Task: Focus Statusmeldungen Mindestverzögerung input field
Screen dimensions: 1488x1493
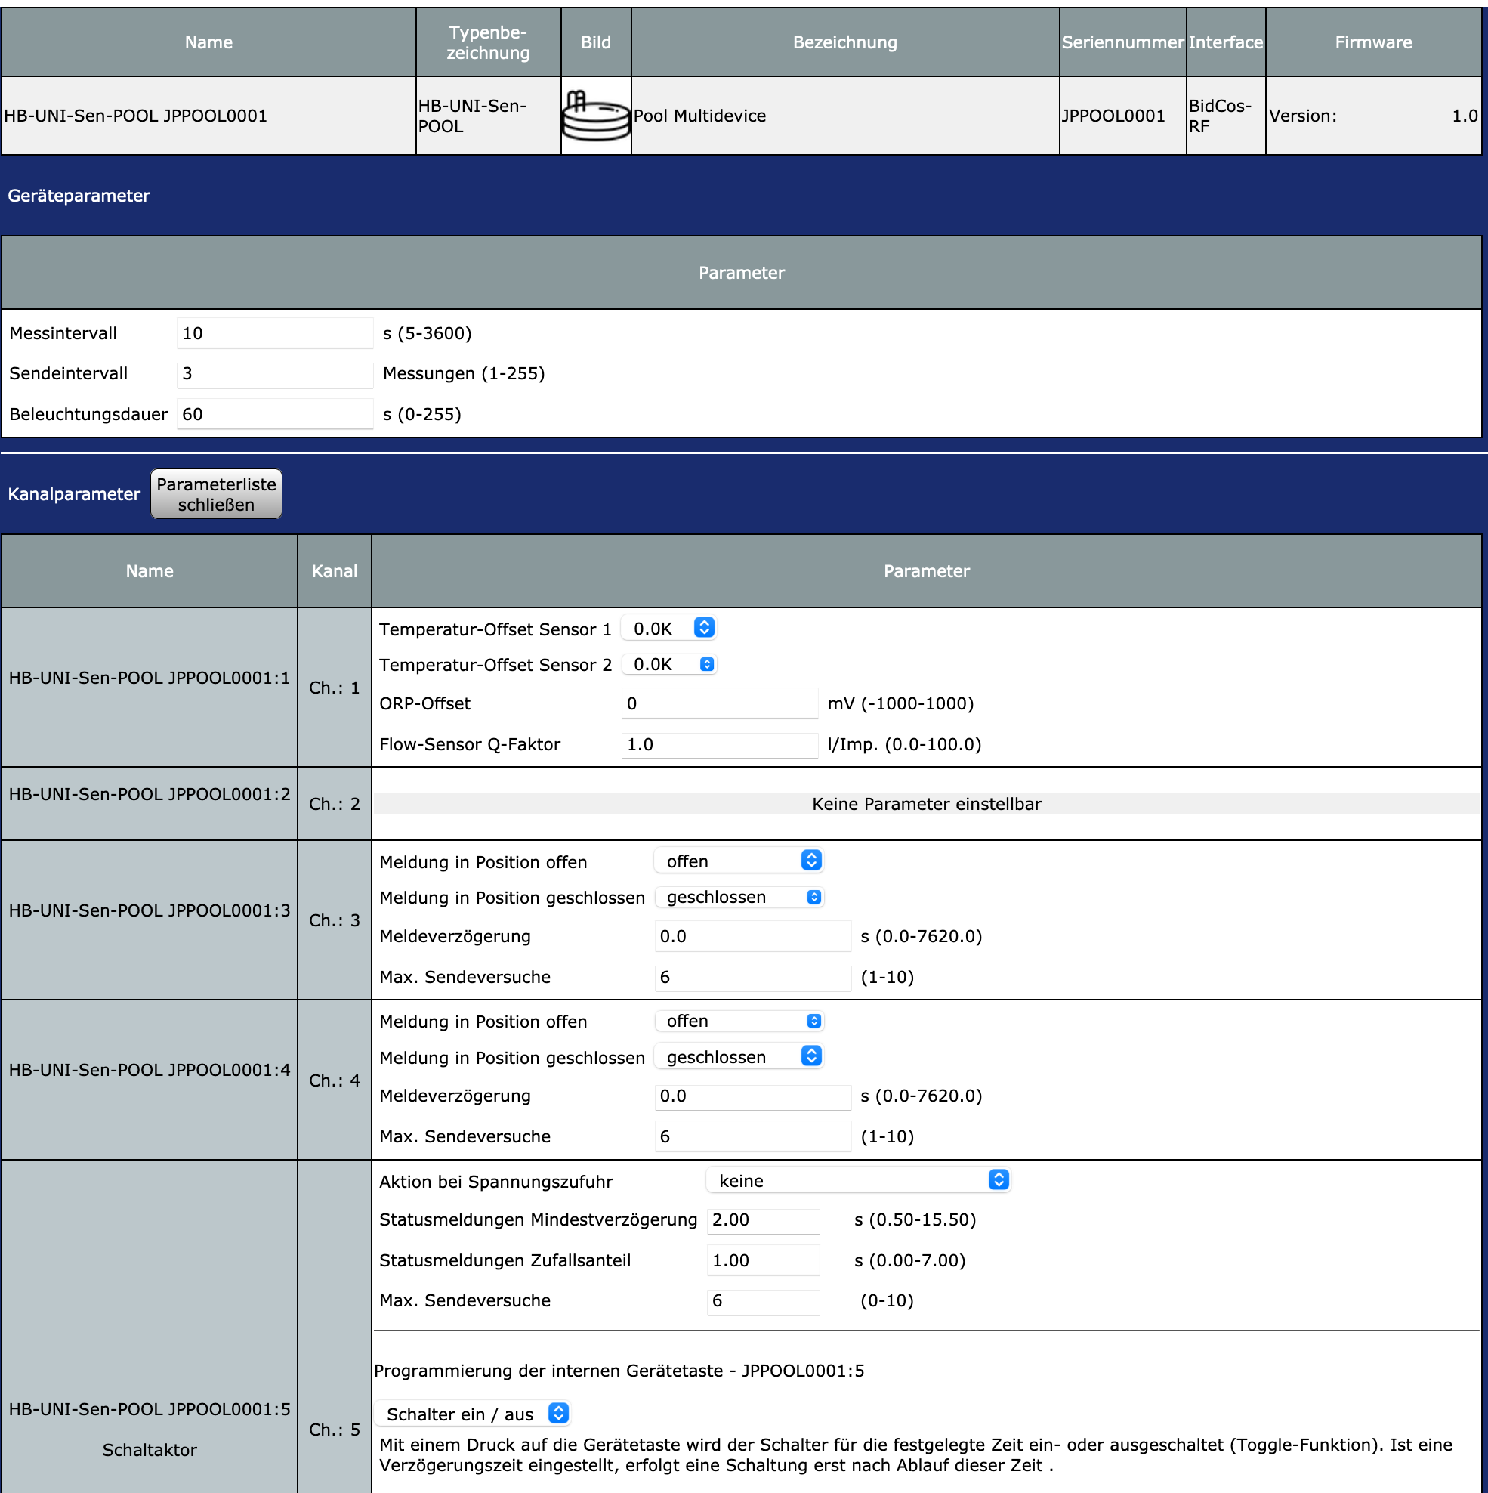Action: point(762,1219)
